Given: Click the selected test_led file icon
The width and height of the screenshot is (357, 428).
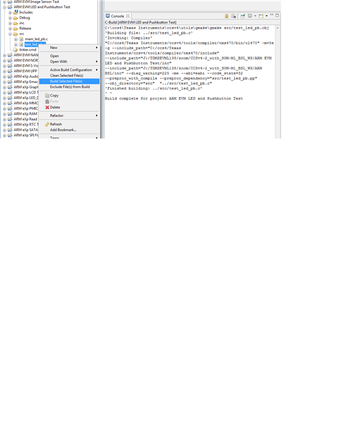Looking at the screenshot, I should (21, 45).
